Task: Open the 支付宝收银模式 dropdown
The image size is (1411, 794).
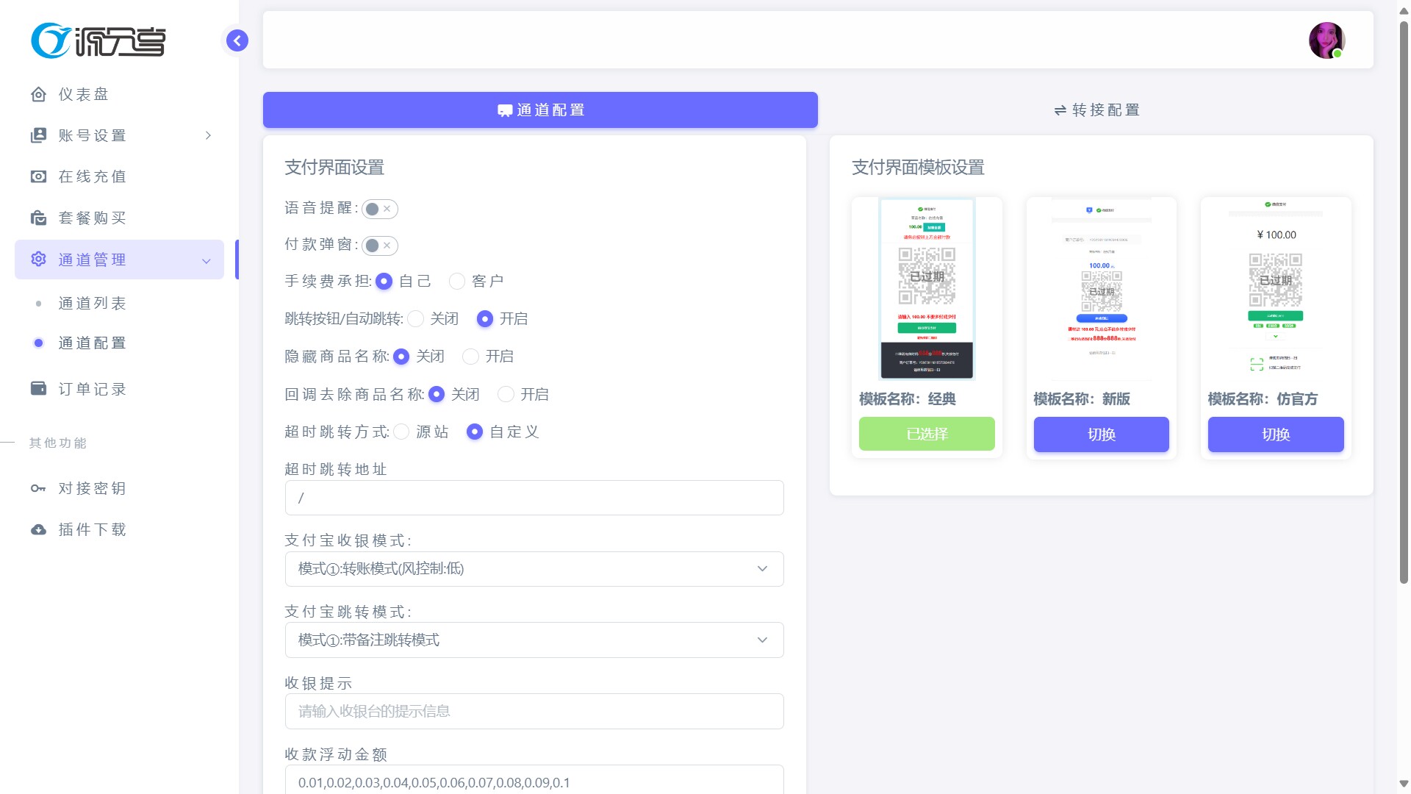Action: click(x=534, y=568)
